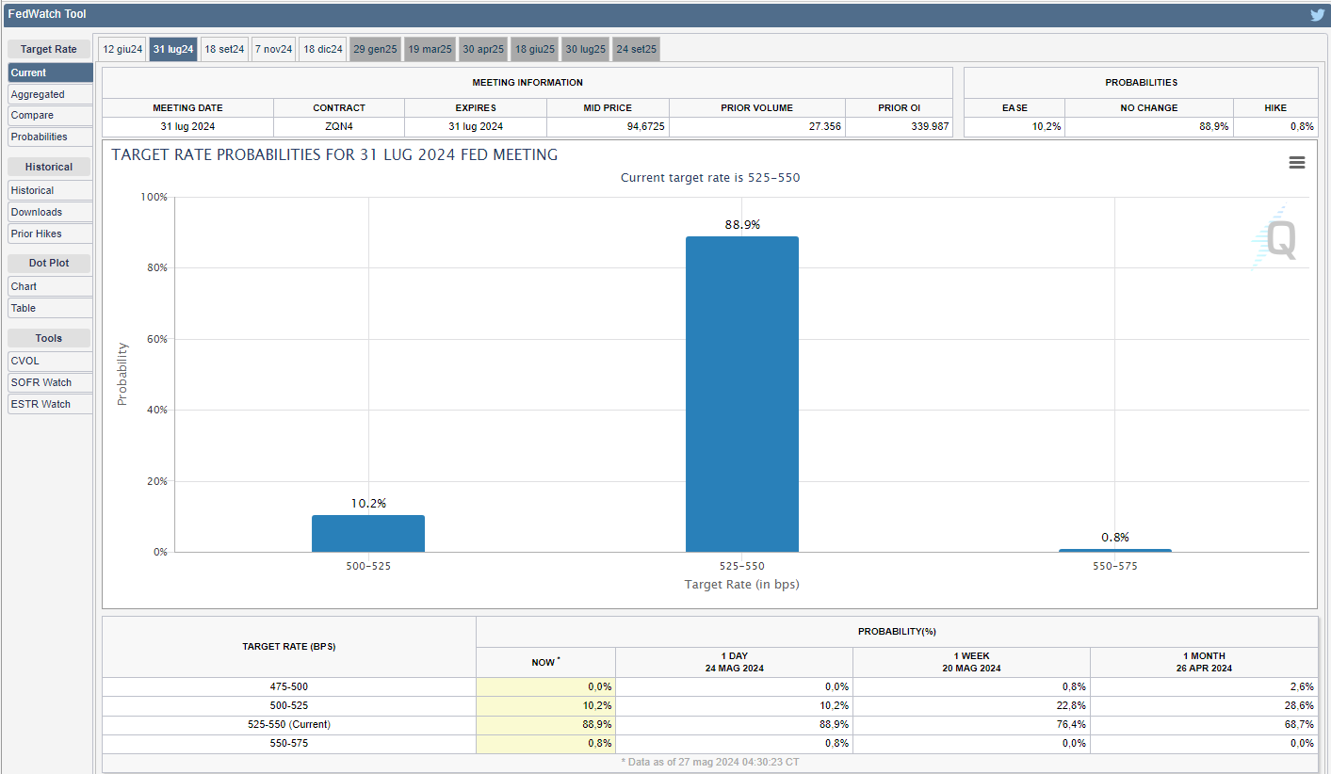Select the 30 apr25 tab
The image size is (1331, 774).
click(x=484, y=49)
